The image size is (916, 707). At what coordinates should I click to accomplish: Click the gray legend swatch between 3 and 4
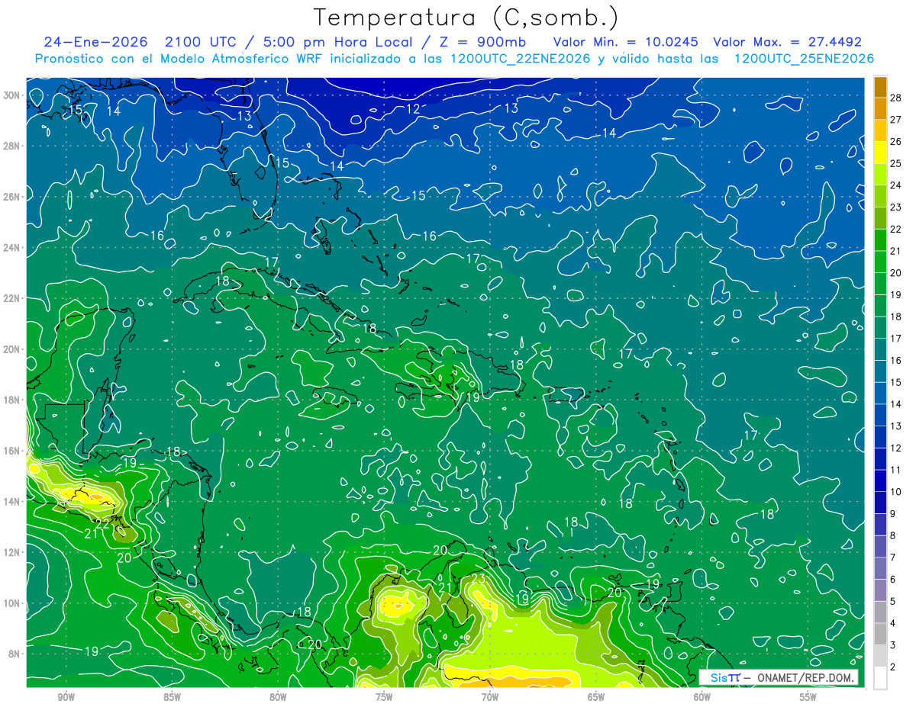pos(880,634)
